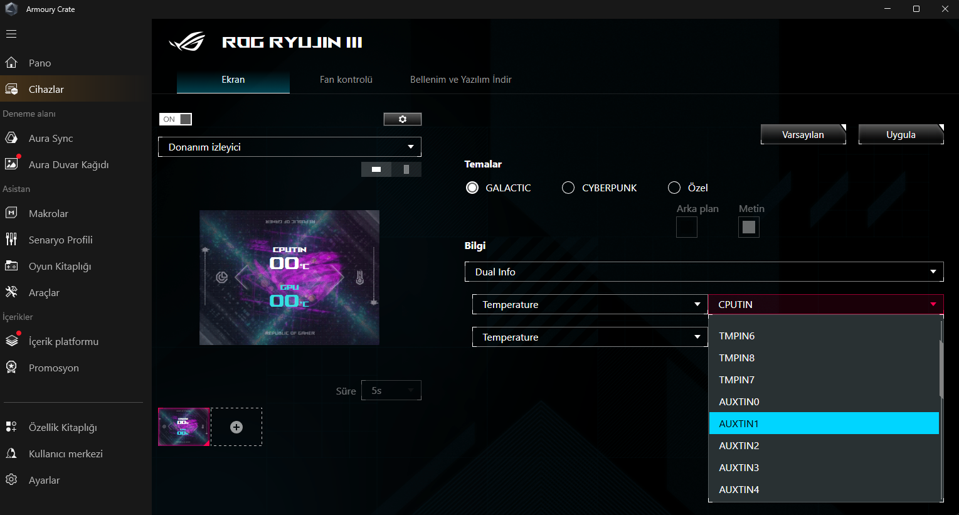
Task: Switch to the Ekran tab
Action: (233, 80)
